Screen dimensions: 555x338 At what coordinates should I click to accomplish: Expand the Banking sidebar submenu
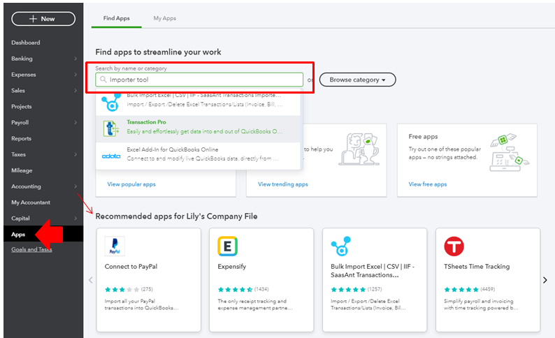(75, 59)
